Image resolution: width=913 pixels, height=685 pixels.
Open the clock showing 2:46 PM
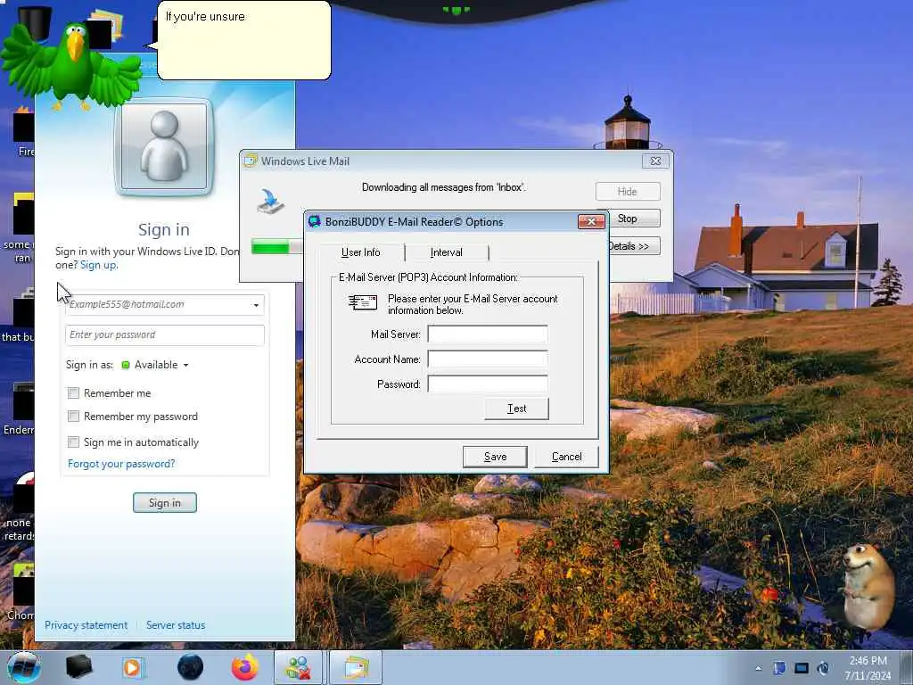point(868,668)
